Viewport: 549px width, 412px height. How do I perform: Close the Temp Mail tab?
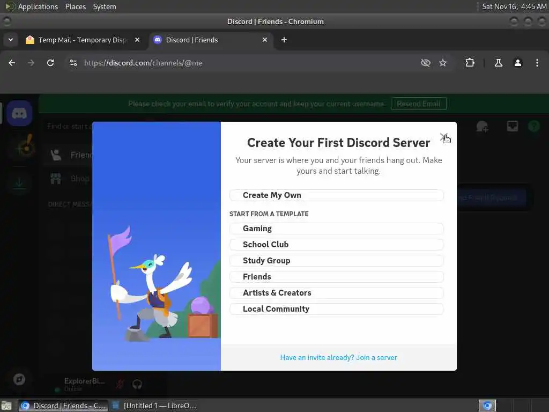[138, 40]
